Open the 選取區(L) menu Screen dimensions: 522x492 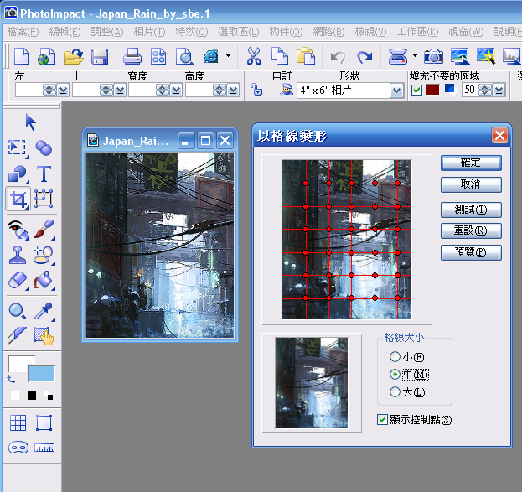[x=239, y=32]
